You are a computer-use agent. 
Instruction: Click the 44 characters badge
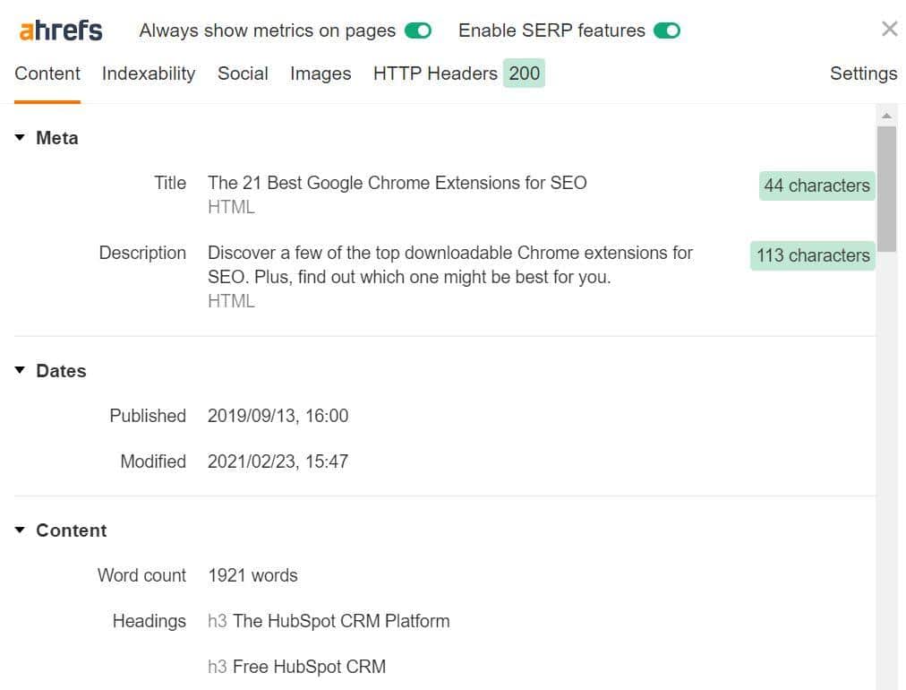[x=817, y=185]
